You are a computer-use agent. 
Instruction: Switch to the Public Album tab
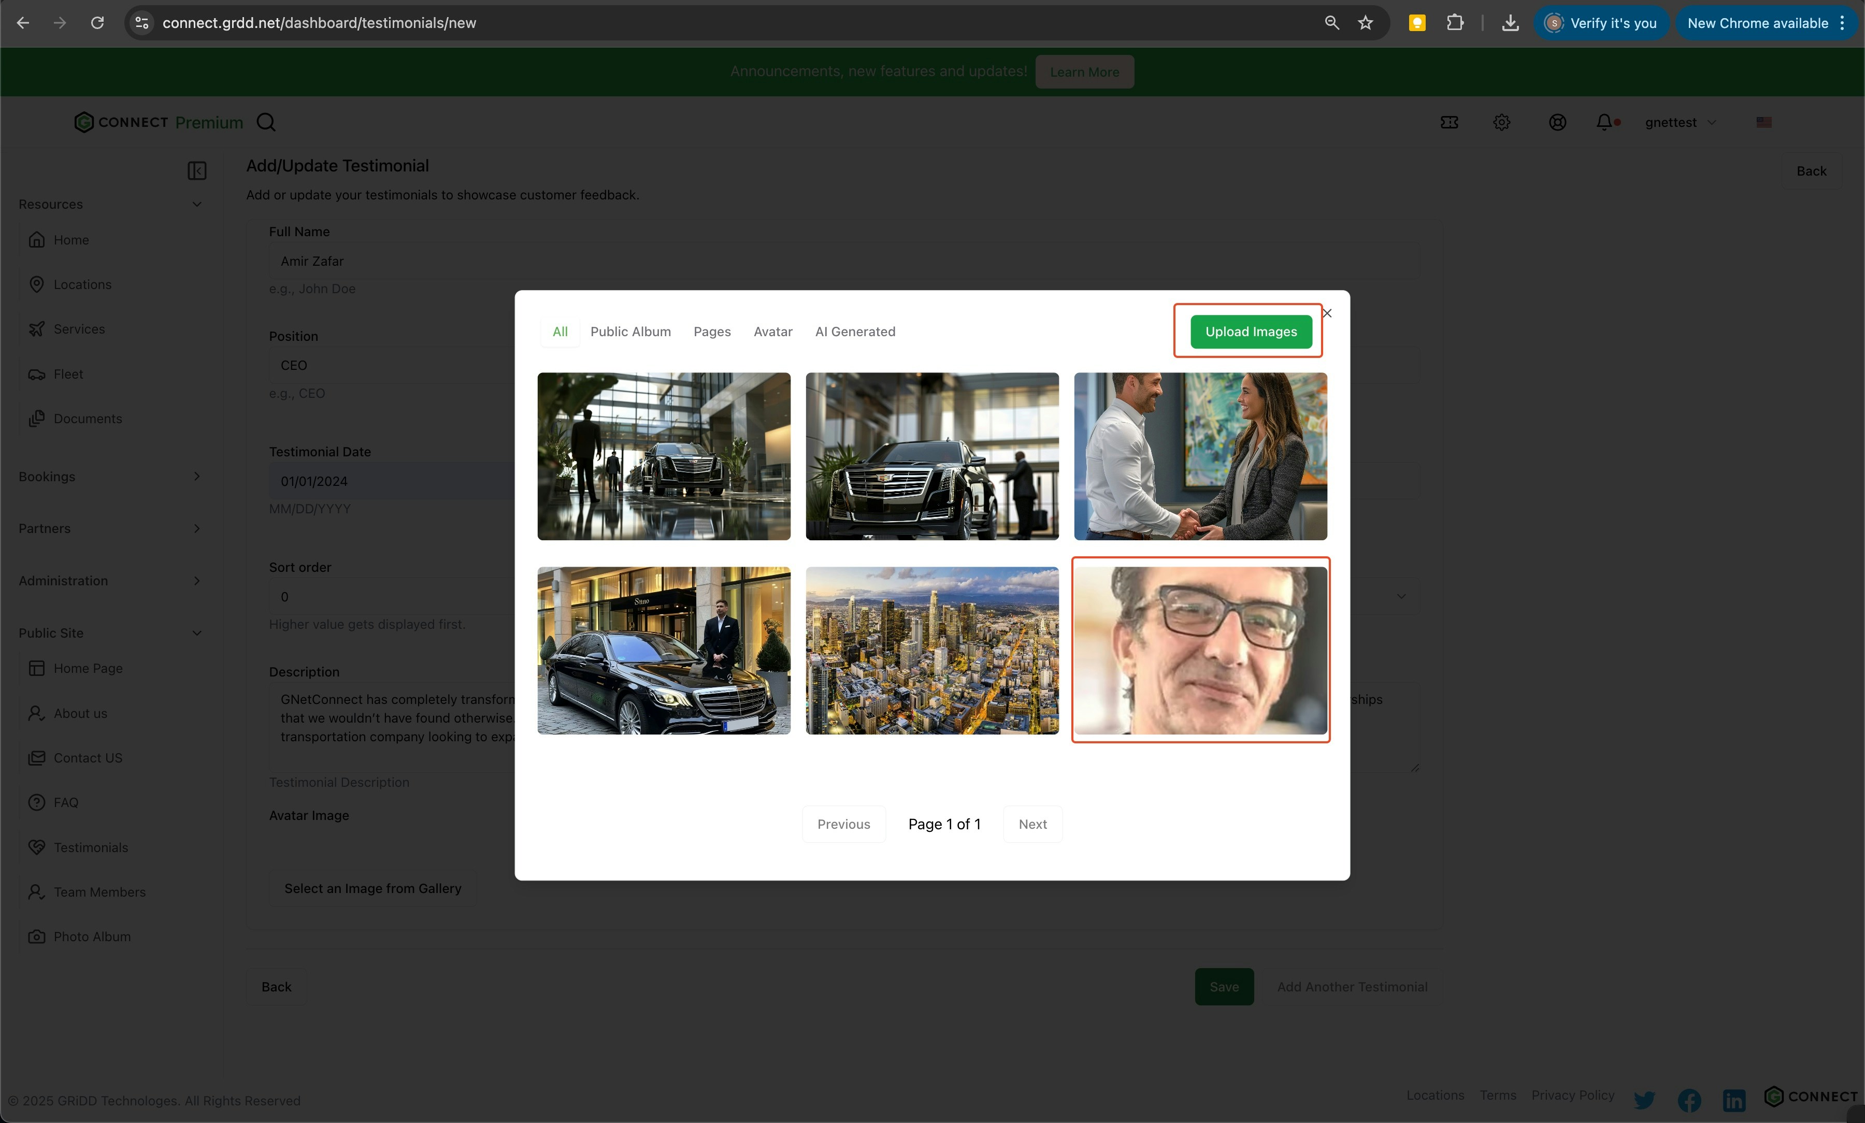(x=630, y=332)
